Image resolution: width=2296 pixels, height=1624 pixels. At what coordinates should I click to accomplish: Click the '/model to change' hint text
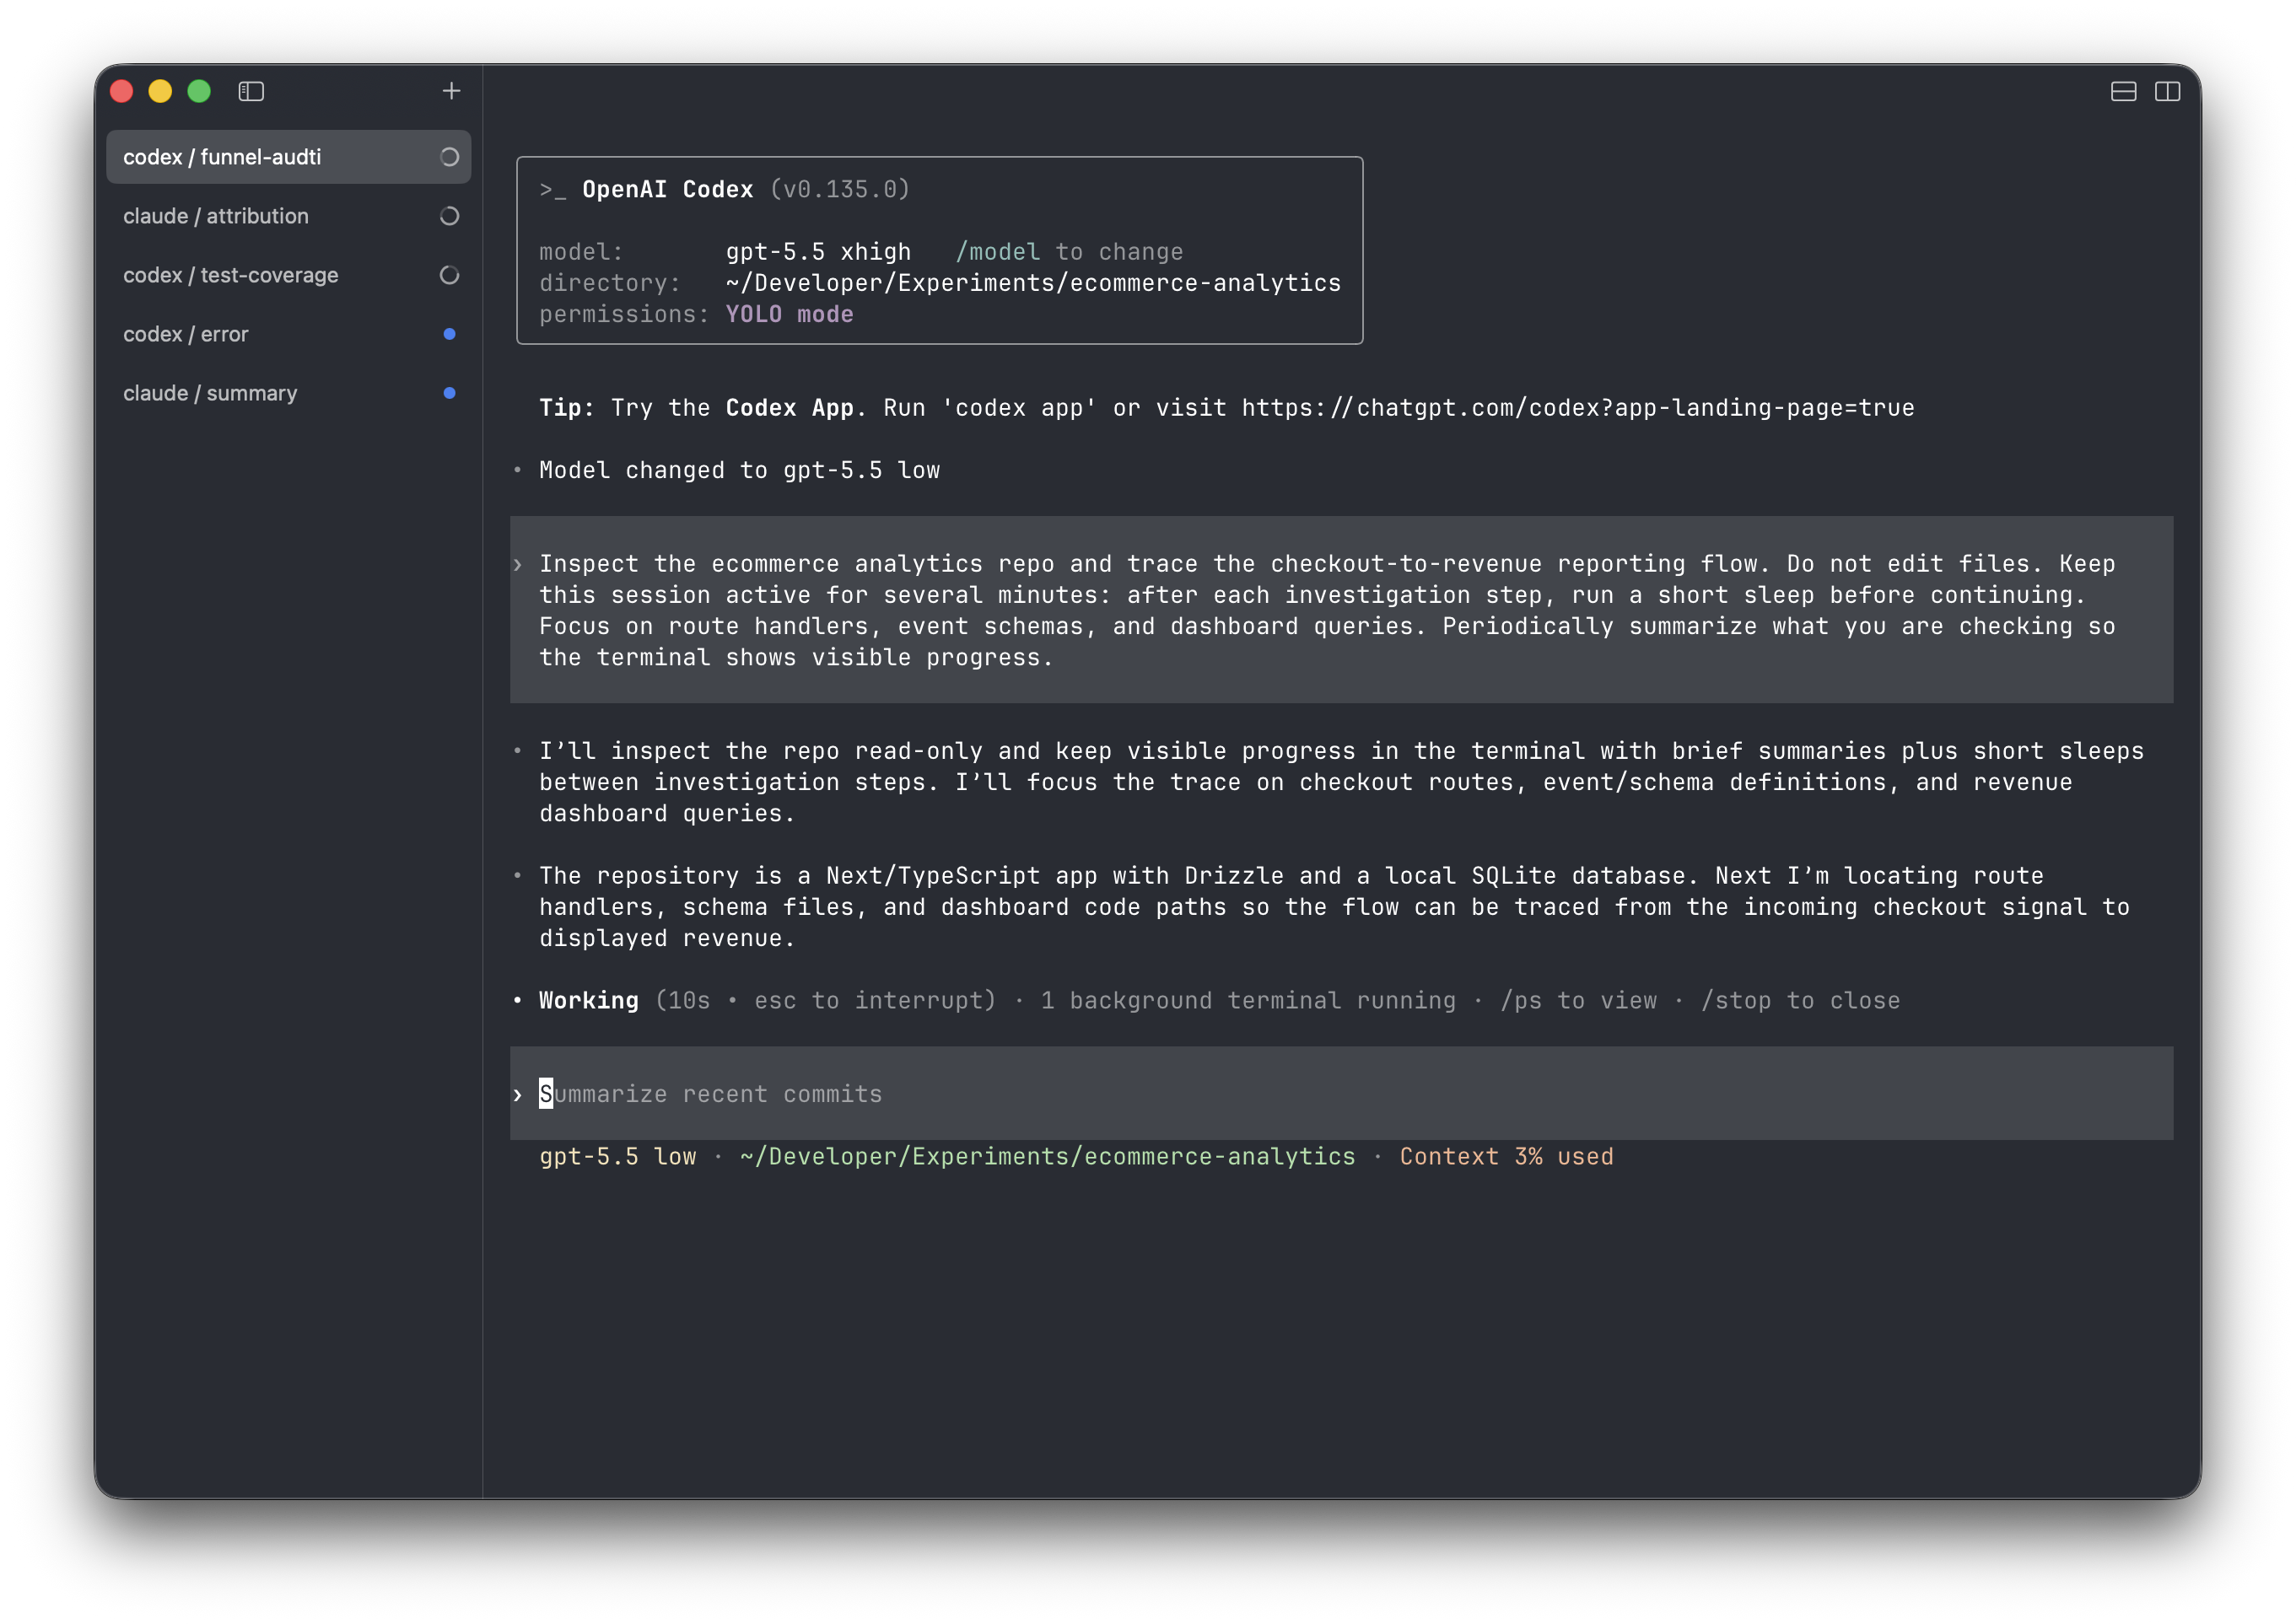point(1070,252)
